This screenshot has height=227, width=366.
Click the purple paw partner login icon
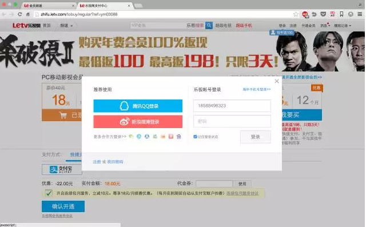pyautogui.click(x=179, y=137)
